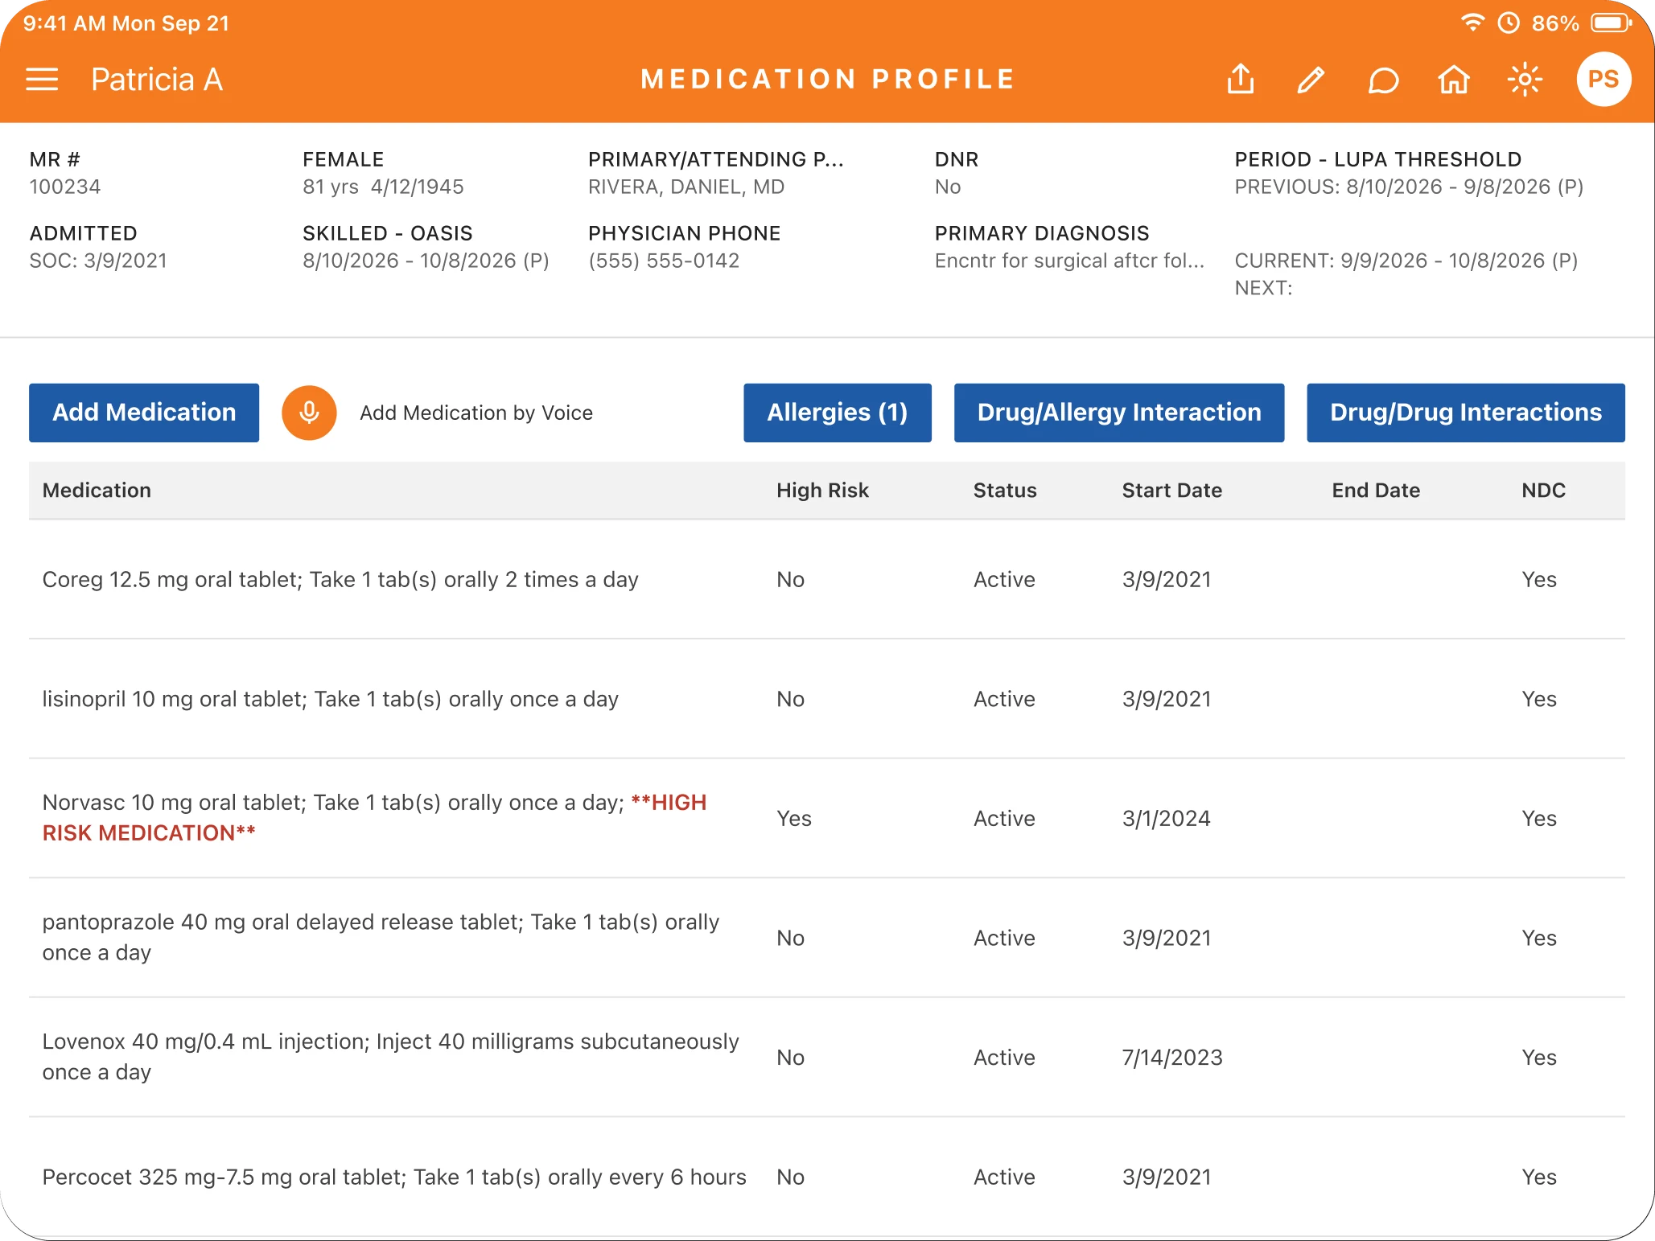This screenshot has height=1241, width=1655.
Task: Tap the orange microphone voice button
Action: click(309, 413)
